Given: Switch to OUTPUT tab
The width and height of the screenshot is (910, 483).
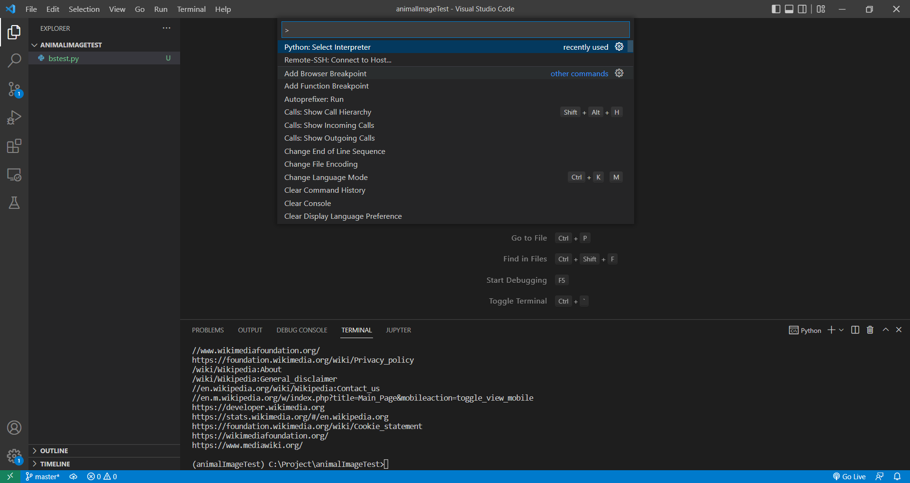Looking at the screenshot, I should point(250,330).
